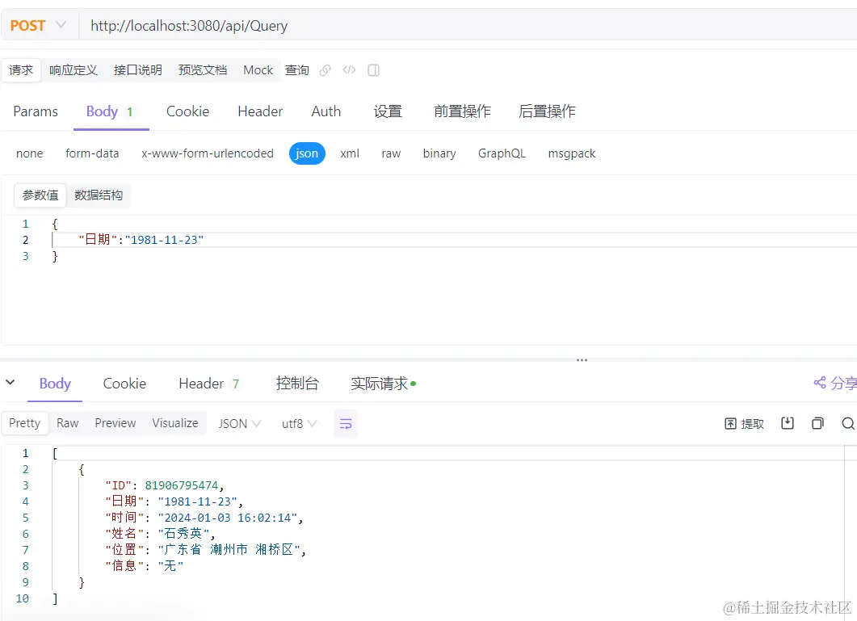Click the 姓名 value 石秀英

tap(183, 534)
